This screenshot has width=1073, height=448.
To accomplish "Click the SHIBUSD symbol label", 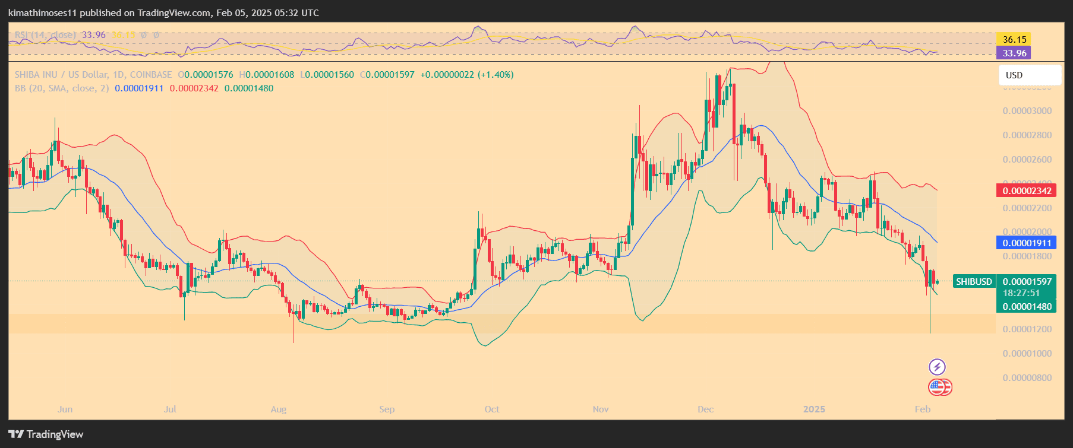I will [974, 281].
